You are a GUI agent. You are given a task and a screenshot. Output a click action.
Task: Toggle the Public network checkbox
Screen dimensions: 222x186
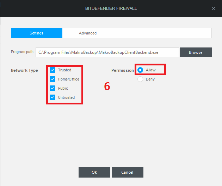53,88
